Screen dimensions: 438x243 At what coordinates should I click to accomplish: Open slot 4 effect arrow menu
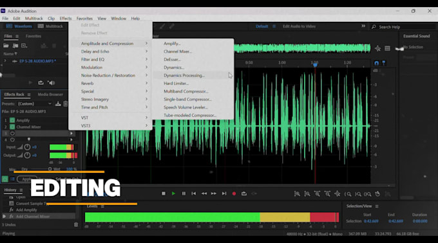click(x=71, y=139)
